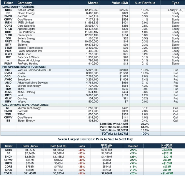This screenshot has height=176, width=185.
Task: Click the -56% SNDK loss cell
Action: pos(82,157)
